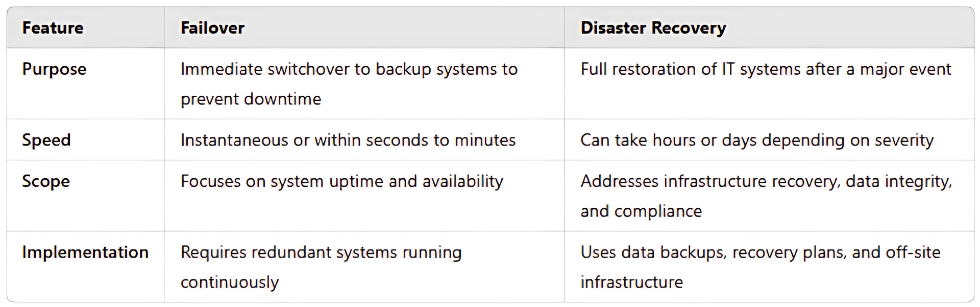980x307 pixels.
Task: Select 'Instantaneous or within seconds to minutes' cell
Action: [x=348, y=140]
